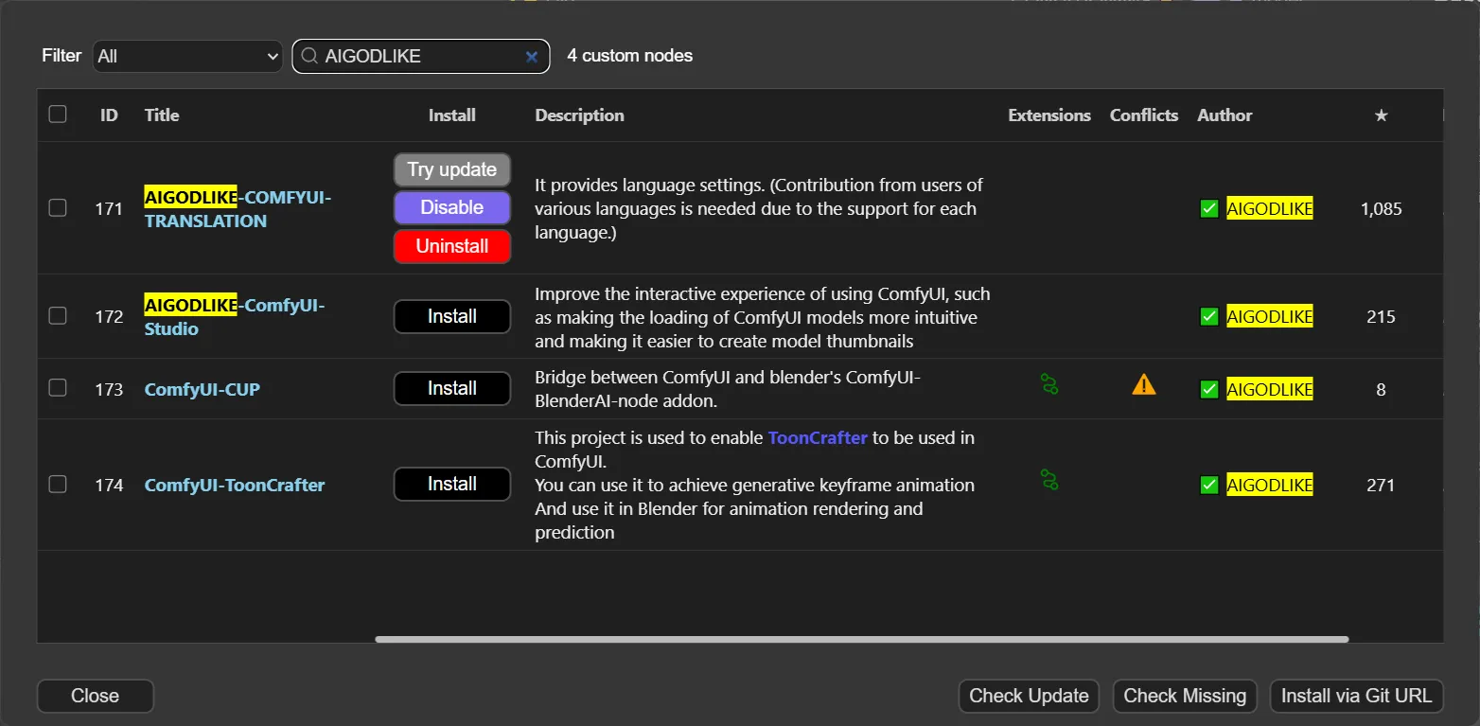This screenshot has height=726, width=1480.
Task: Check the box for AIGODLIKE-ComfyUI-Studio row
Action: coord(58,316)
